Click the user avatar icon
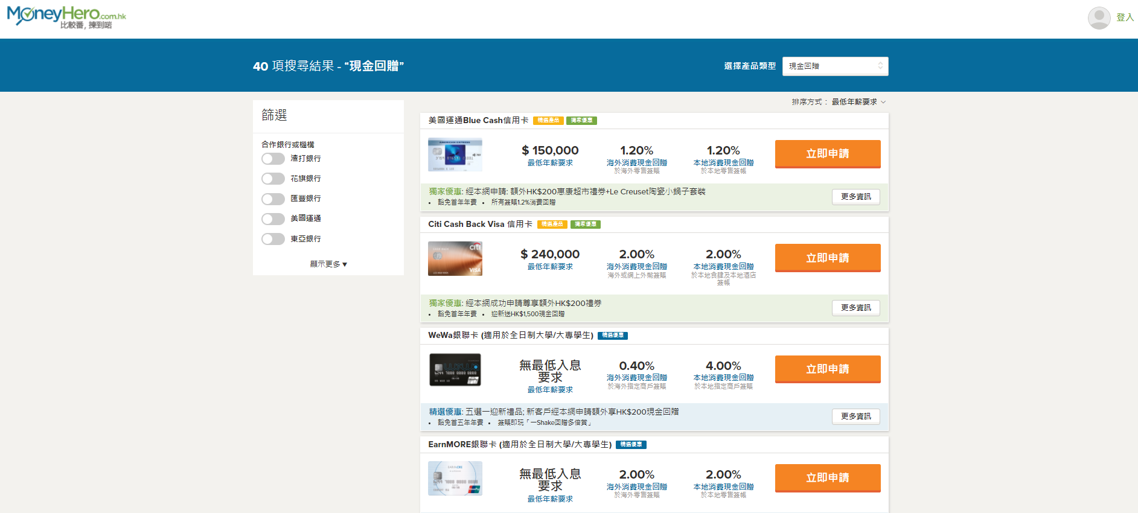This screenshot has height=513, width=1138. tap(1099, 18)
